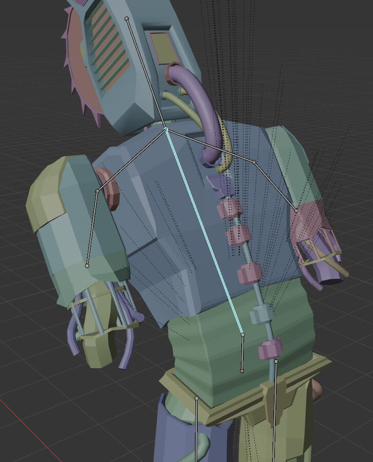This screenshot has height=462, width=373.
Task: Select the head bone running through the helmet
Action: click(146, 73)
